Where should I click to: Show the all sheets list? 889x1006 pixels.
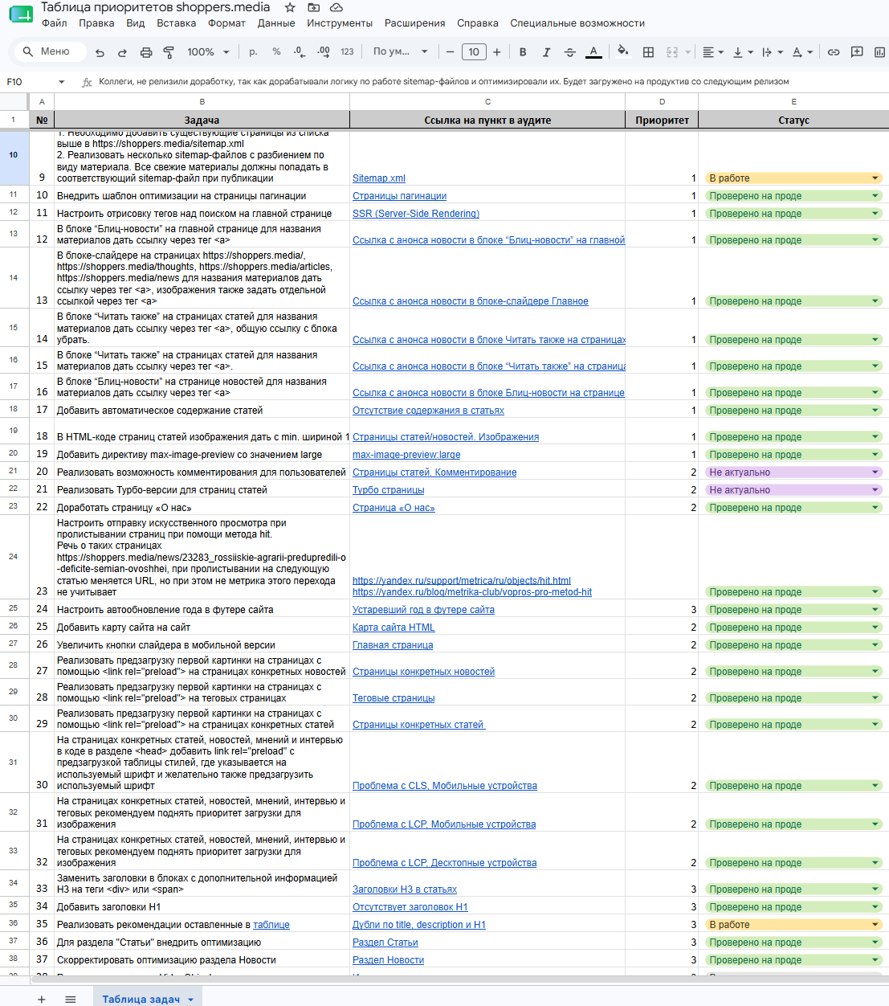point(71,999)
